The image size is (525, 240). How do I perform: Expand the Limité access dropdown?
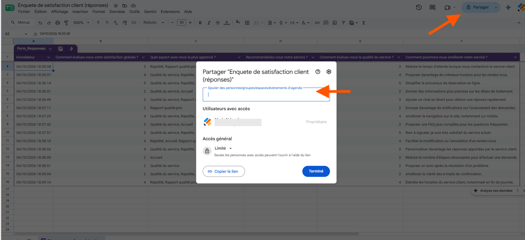(x=223, y=148)
